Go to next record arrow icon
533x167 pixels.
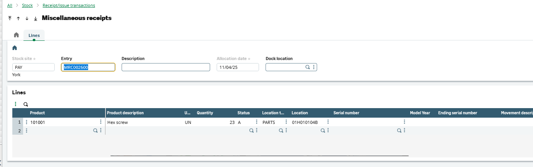[27, 18]
